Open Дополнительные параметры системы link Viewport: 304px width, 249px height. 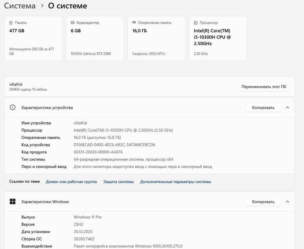[x=176, y=182]
